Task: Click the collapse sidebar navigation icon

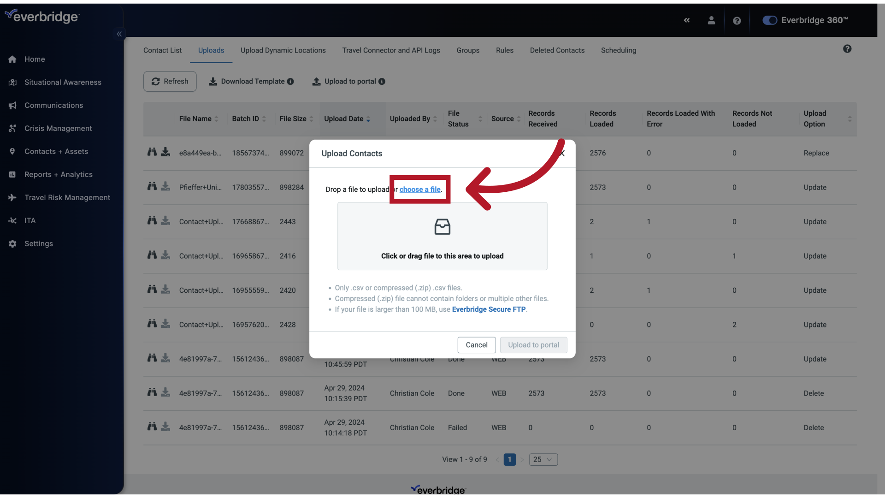Action: click(x=120, y=34)
